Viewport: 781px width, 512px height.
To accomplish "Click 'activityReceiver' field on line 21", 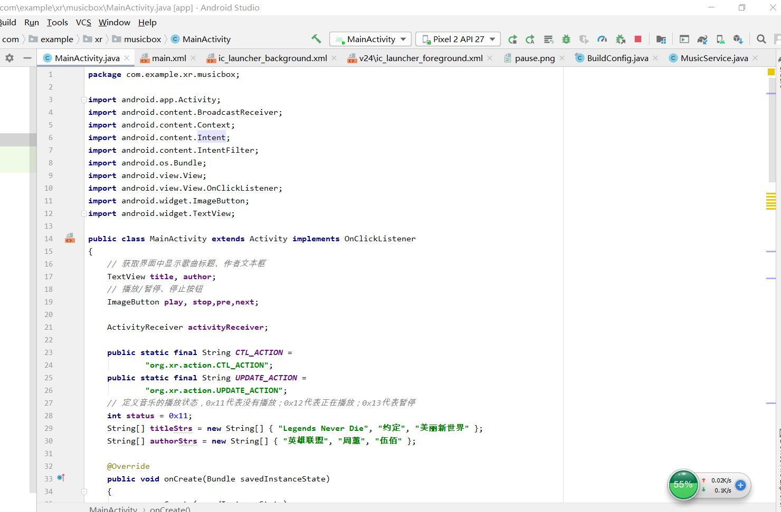I will (x=226, y=327).
